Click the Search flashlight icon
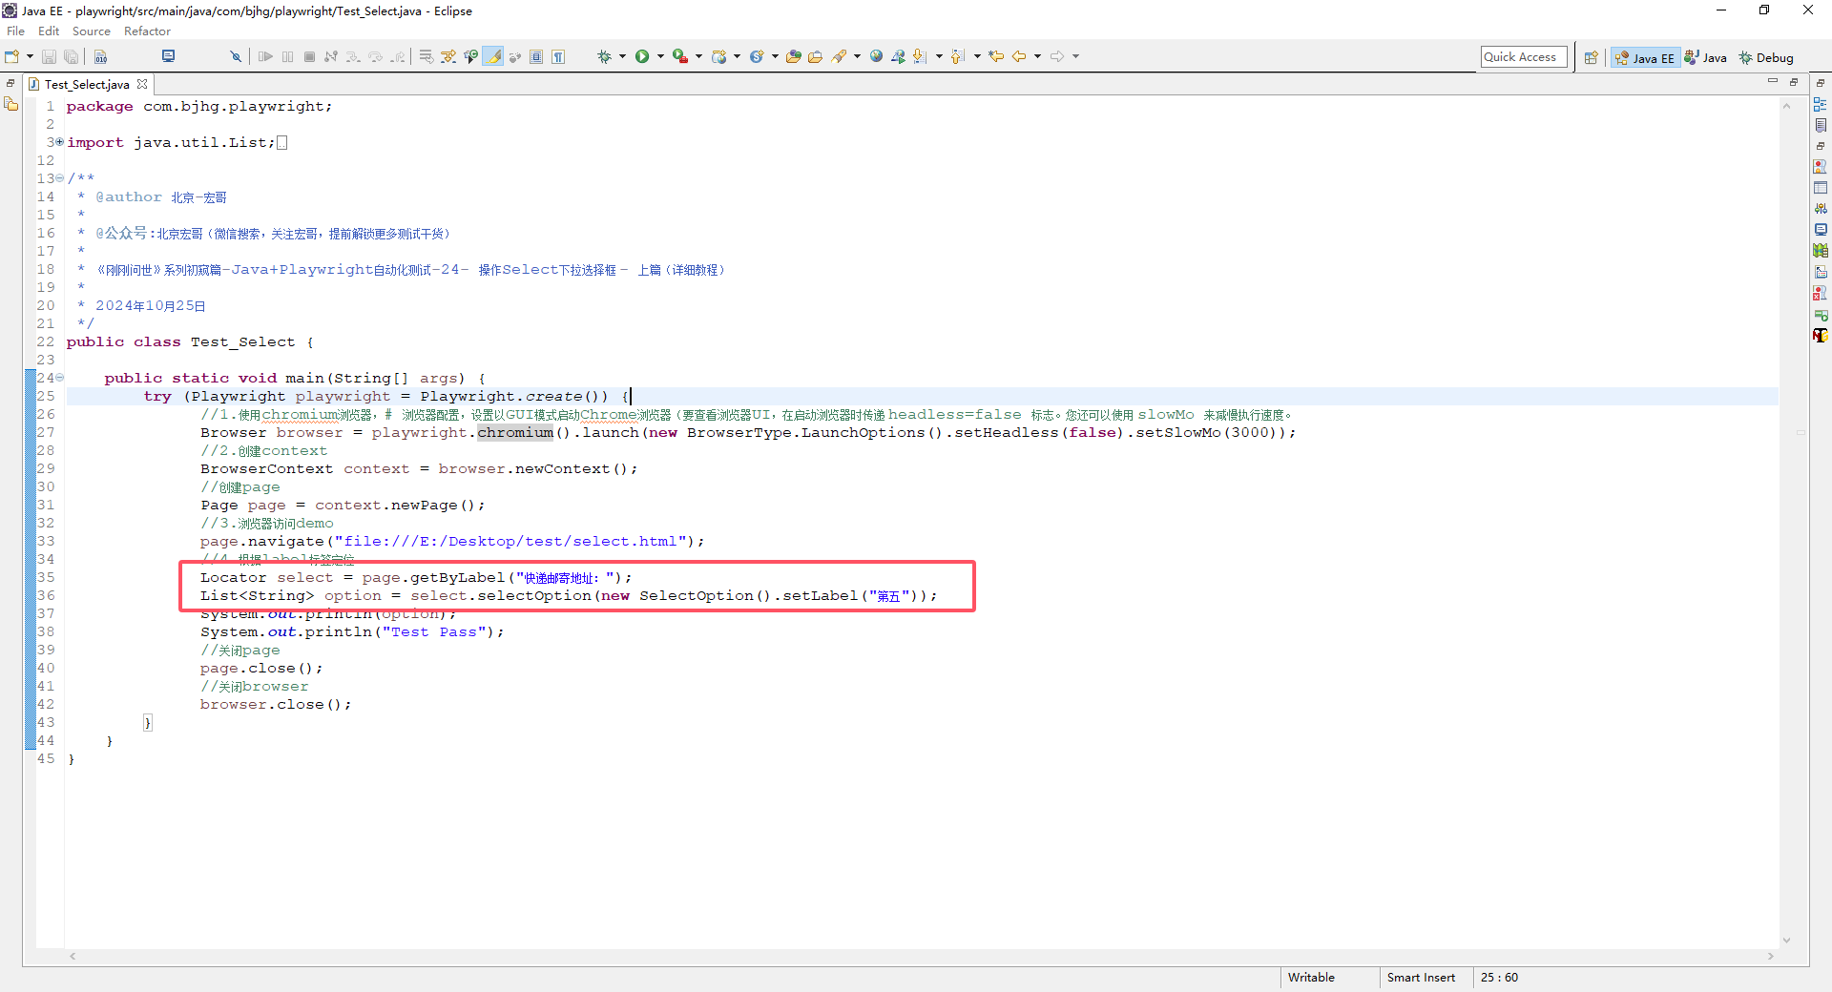Viewport: 1832px width, 992px height. [x=839, y=56]
